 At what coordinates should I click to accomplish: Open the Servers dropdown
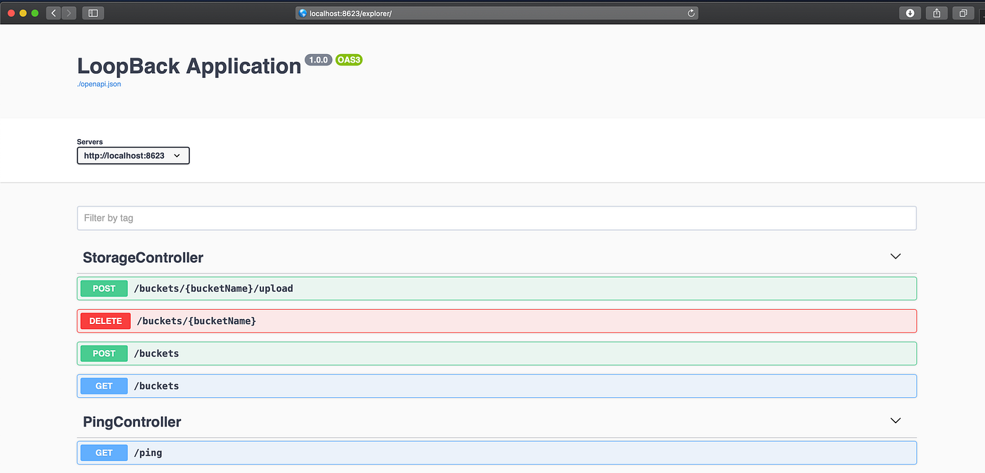133,155
